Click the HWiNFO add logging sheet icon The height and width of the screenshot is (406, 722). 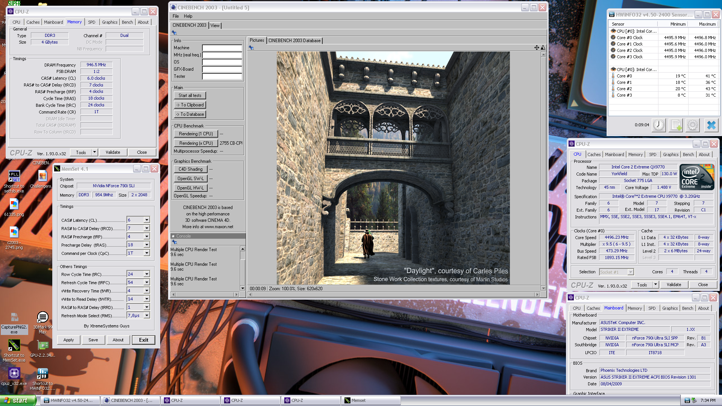tap(676, 125)
